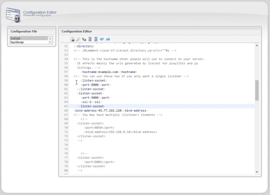Place cursor on the port 9000 line

pos(95,98)
